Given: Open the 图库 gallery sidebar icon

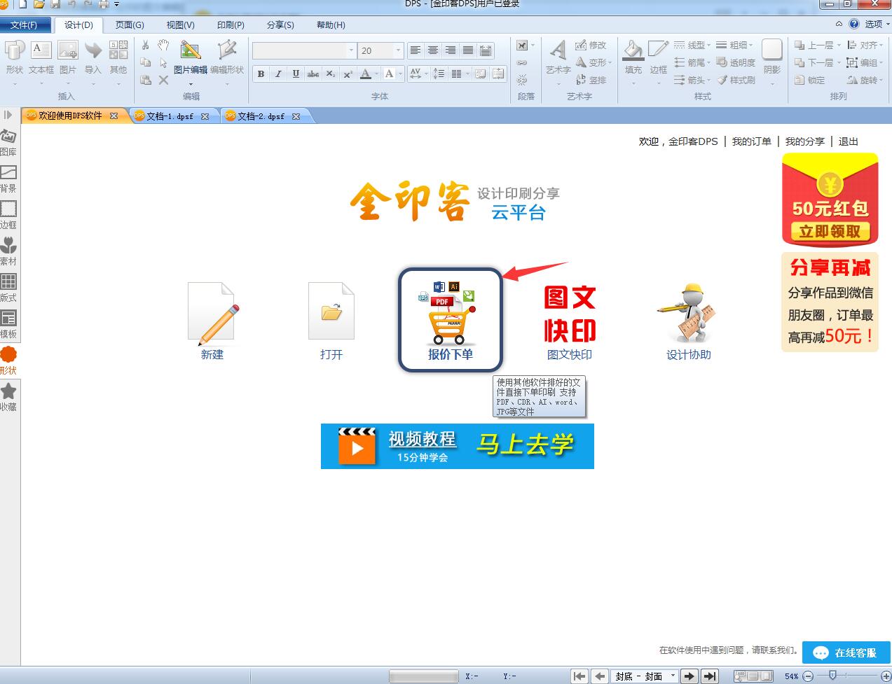Looking at the screenshot, I should [x=8, y=136].
